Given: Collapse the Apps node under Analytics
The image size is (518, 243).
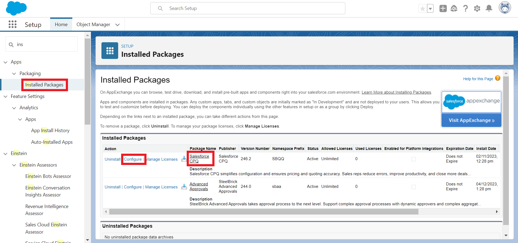Looking at the screenshot, I should [20, 119].
